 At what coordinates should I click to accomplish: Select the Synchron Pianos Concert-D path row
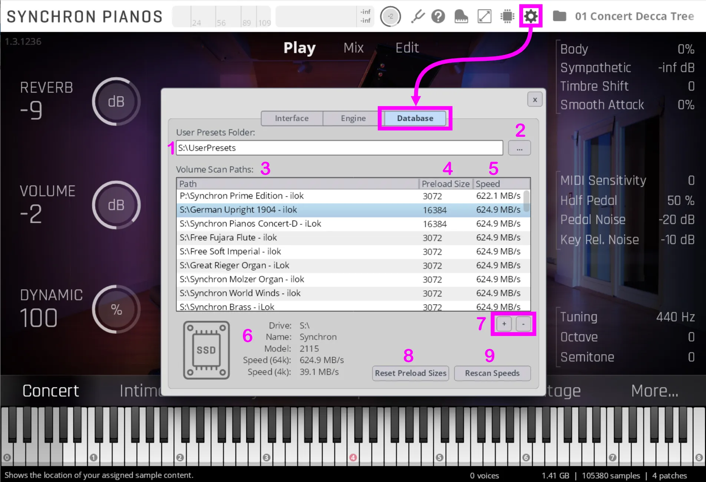pyautogui.click(x=297, y=224)
